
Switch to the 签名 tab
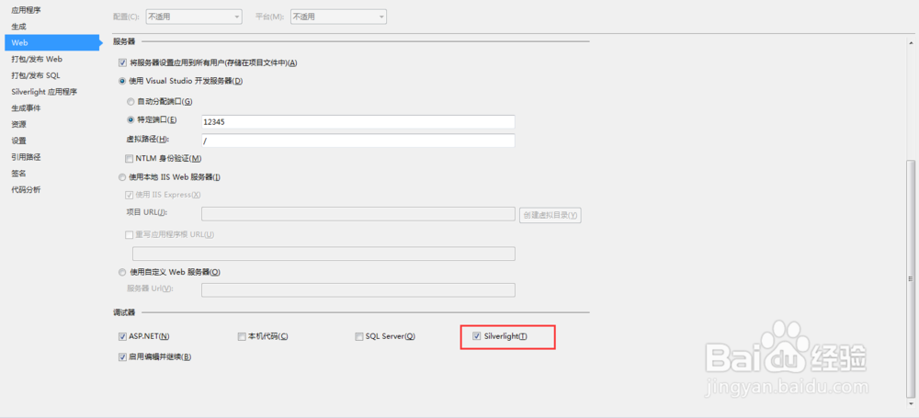pyautogui.click(x=18, y=174)
